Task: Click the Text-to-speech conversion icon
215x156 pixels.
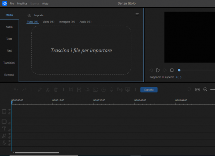Action: [119, 90]
